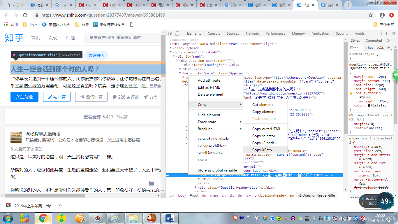Open the Force state submenu
This screenshot has width=398, height=224.
point(216,122)
